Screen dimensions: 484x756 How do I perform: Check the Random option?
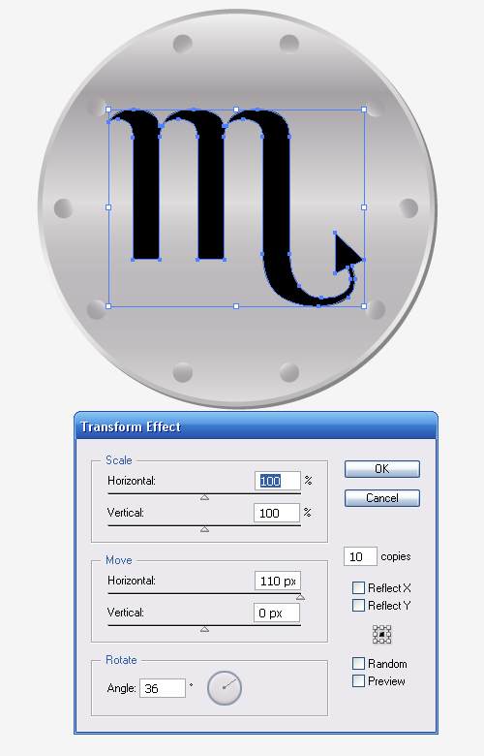point(358,663)
